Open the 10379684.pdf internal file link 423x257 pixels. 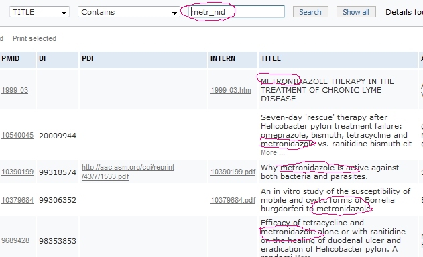coord(233,200)
